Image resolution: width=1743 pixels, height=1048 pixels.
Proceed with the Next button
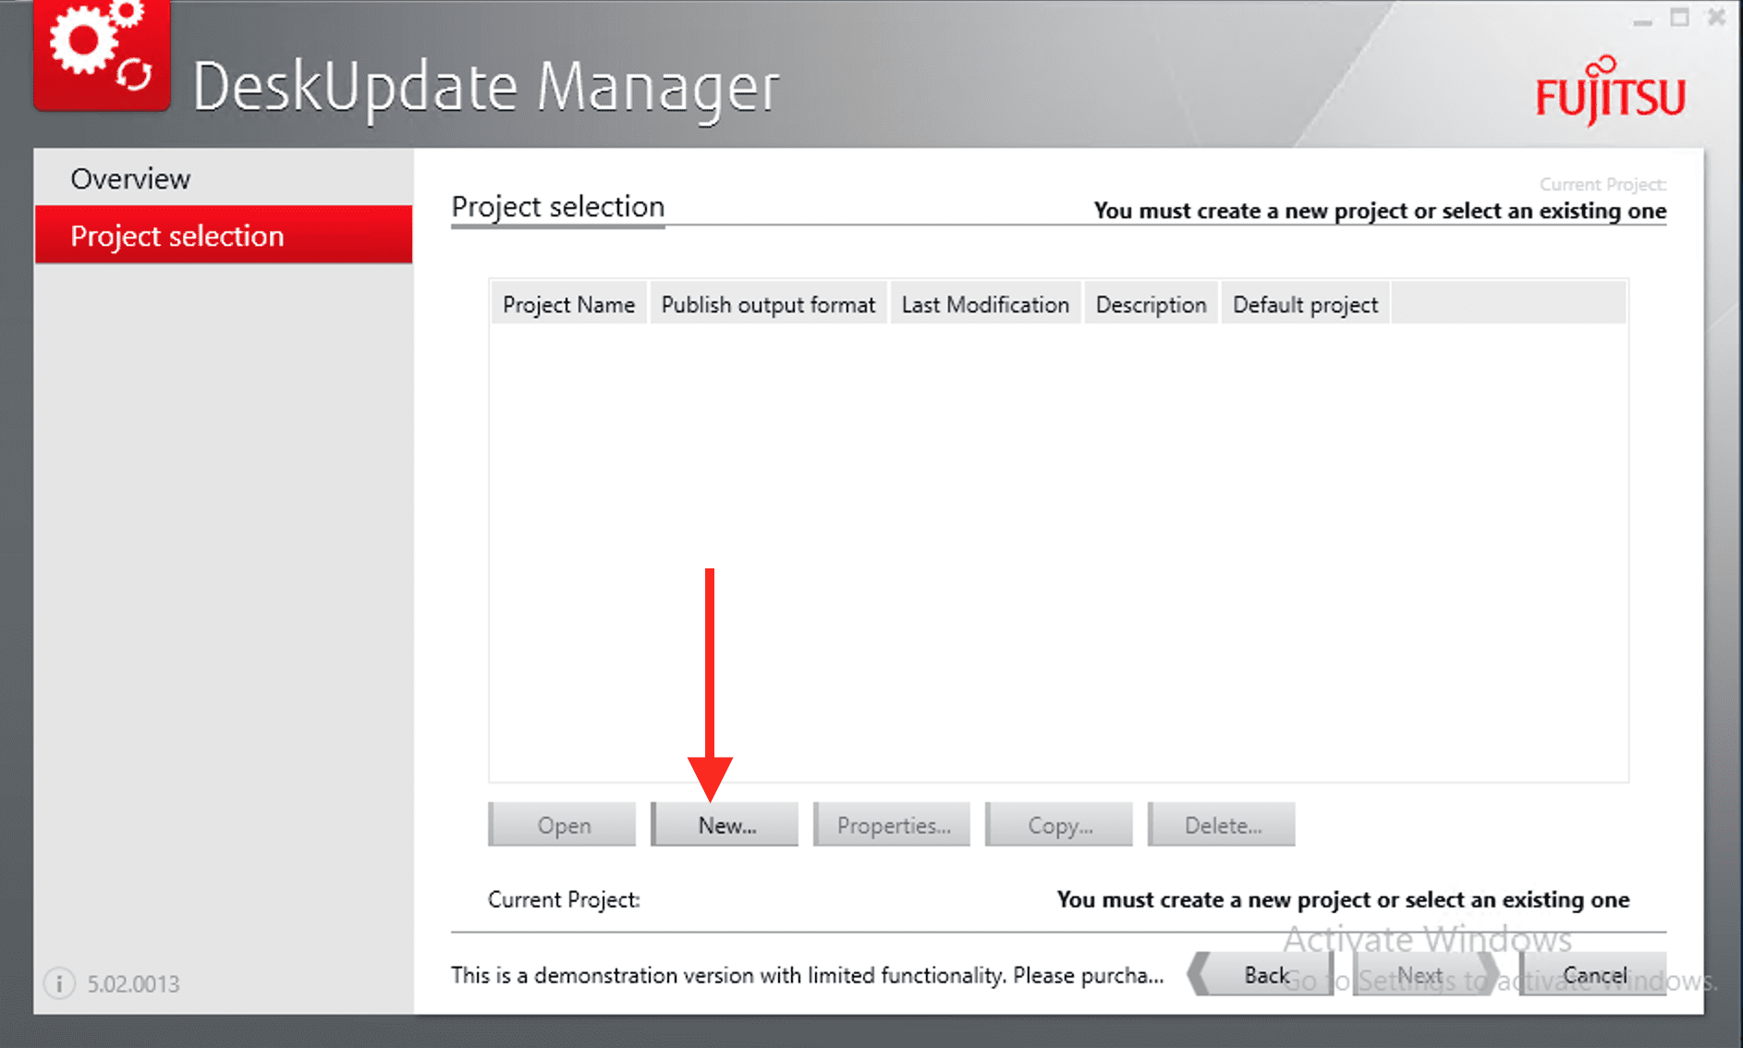(x=1420, y=975)
